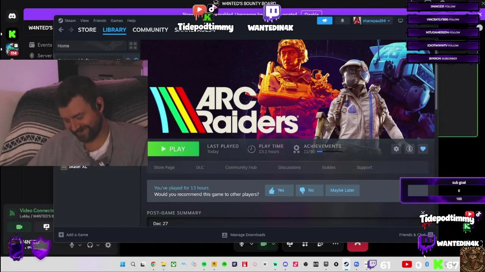This screenshot has height=272, width=485.
Task: Open the Support link
Action: 364,167
